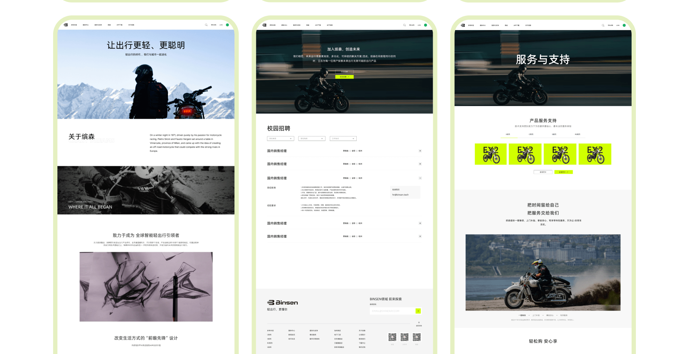Click the Binsen logo mark in the service page header
689x354 pixels.
[x=463, y=25]
